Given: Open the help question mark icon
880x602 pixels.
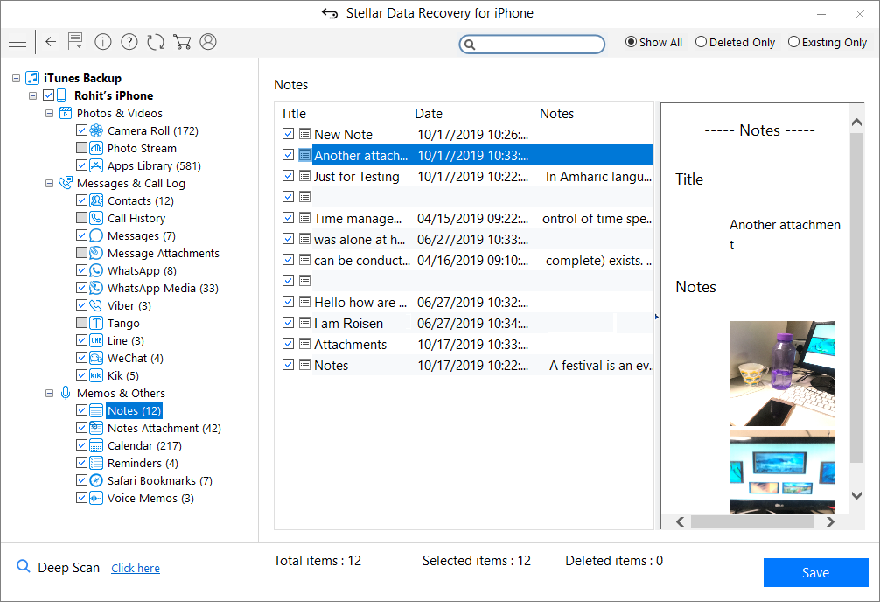Looking at the screenshot, I should coord(129,42).
